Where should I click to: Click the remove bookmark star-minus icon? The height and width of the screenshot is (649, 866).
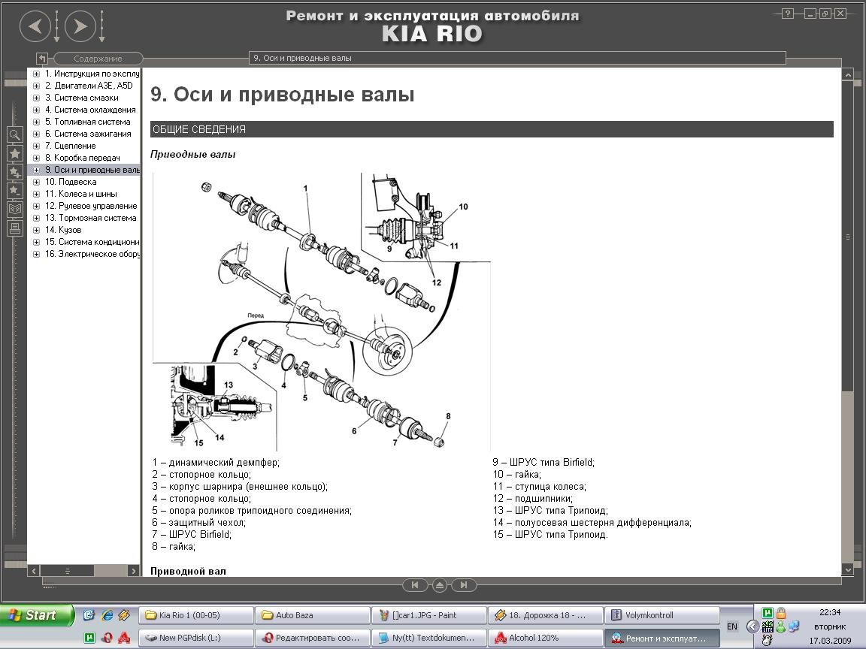(x=15, y=191)
